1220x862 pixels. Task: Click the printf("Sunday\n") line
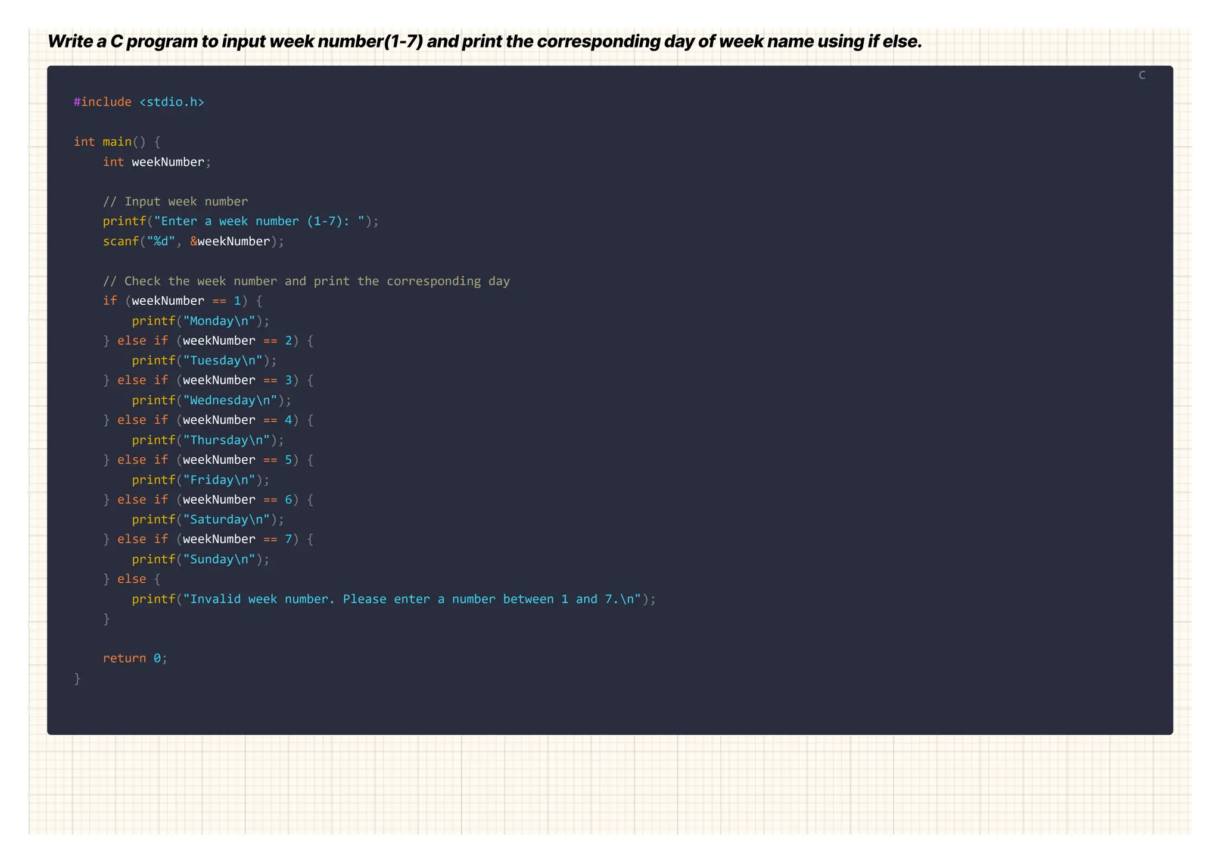[201, 559]
